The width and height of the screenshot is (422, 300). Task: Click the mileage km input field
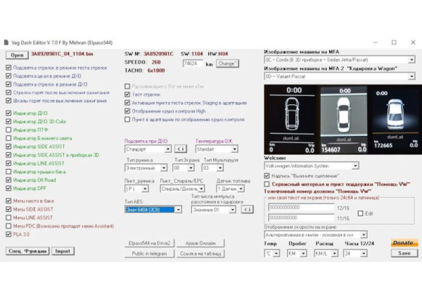point(192,63)
